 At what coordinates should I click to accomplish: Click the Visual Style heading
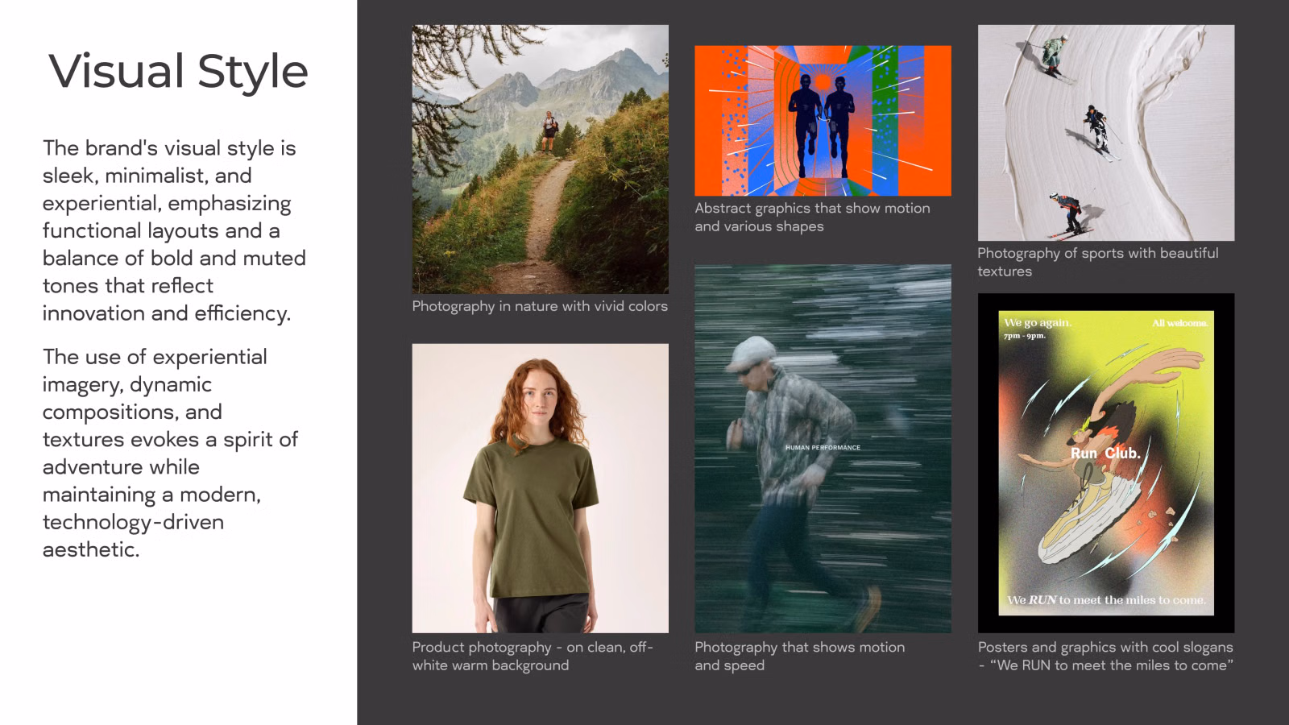tap(178, 72)
